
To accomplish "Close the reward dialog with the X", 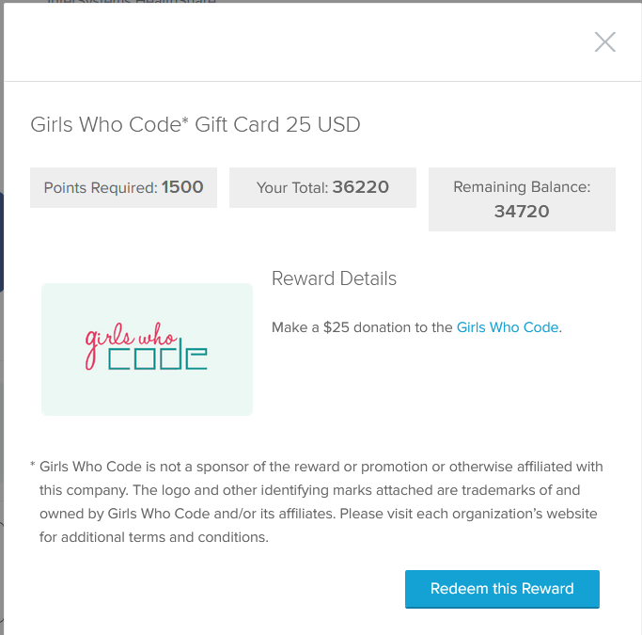I will (604, 41).
